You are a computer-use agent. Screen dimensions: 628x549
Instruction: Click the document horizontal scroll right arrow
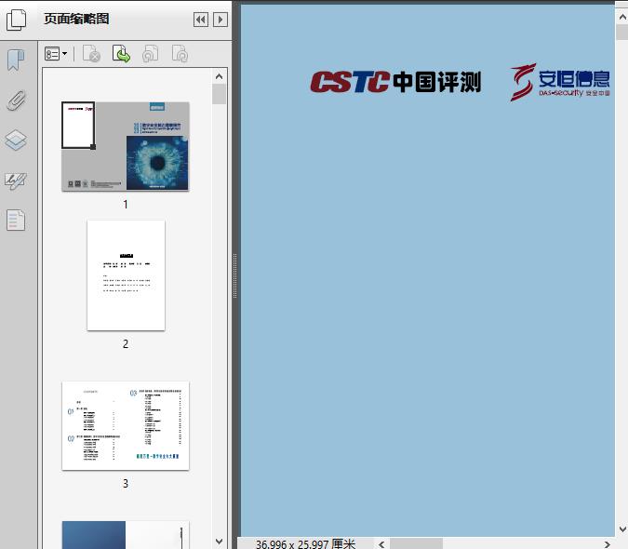tap(608, 544)
